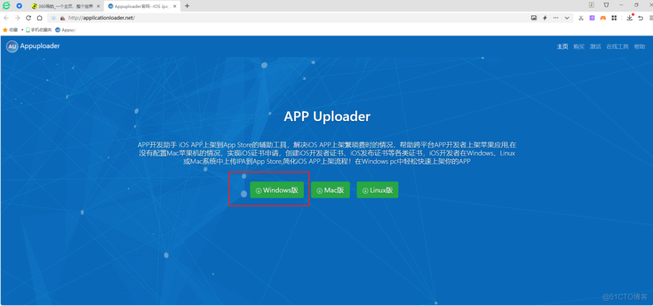
Task: Open 帮助 in the site navigation
Action: click(639, 47)
